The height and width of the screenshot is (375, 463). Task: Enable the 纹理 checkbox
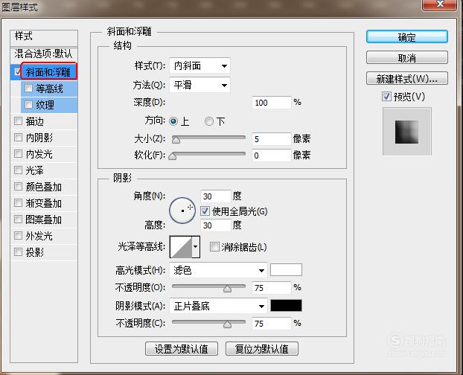pos(28,104)
